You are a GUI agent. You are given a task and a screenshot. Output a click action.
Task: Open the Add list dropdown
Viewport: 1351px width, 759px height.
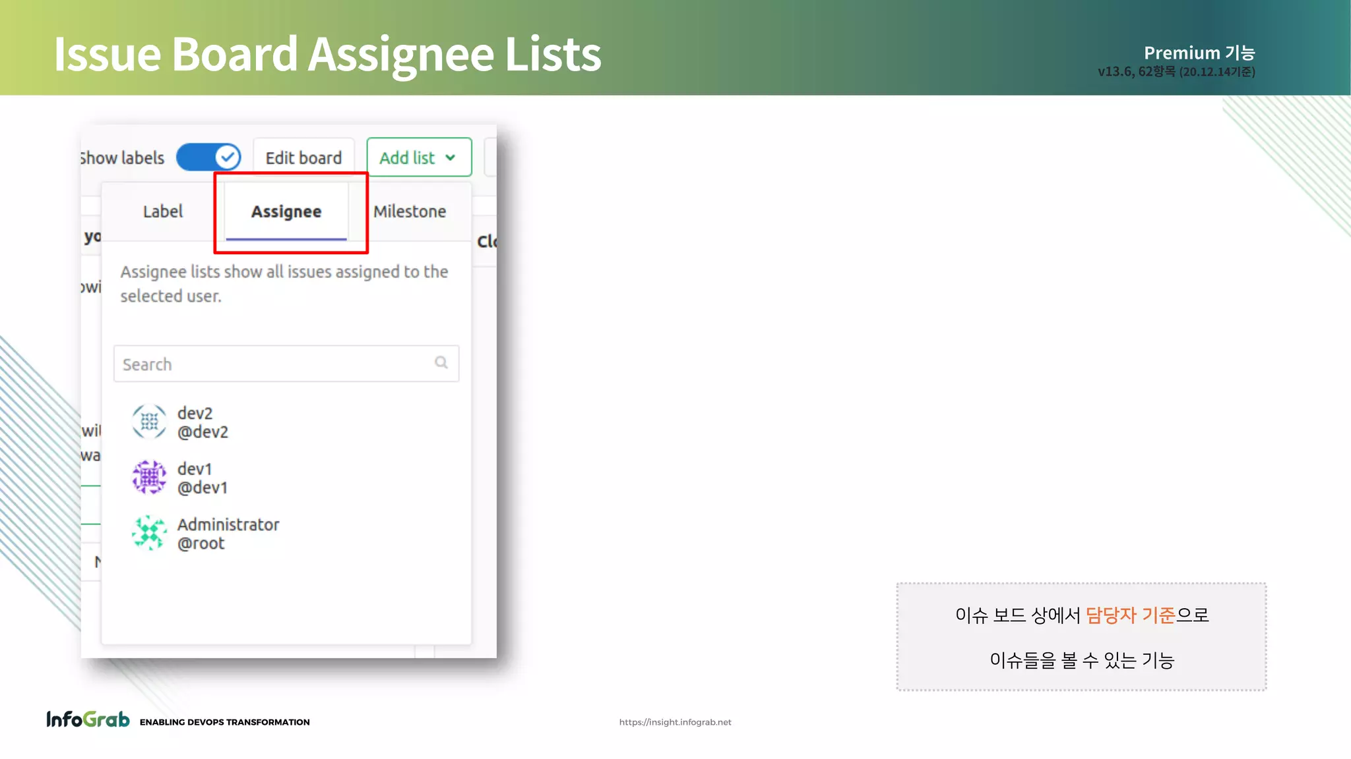[x=419, y=157]
